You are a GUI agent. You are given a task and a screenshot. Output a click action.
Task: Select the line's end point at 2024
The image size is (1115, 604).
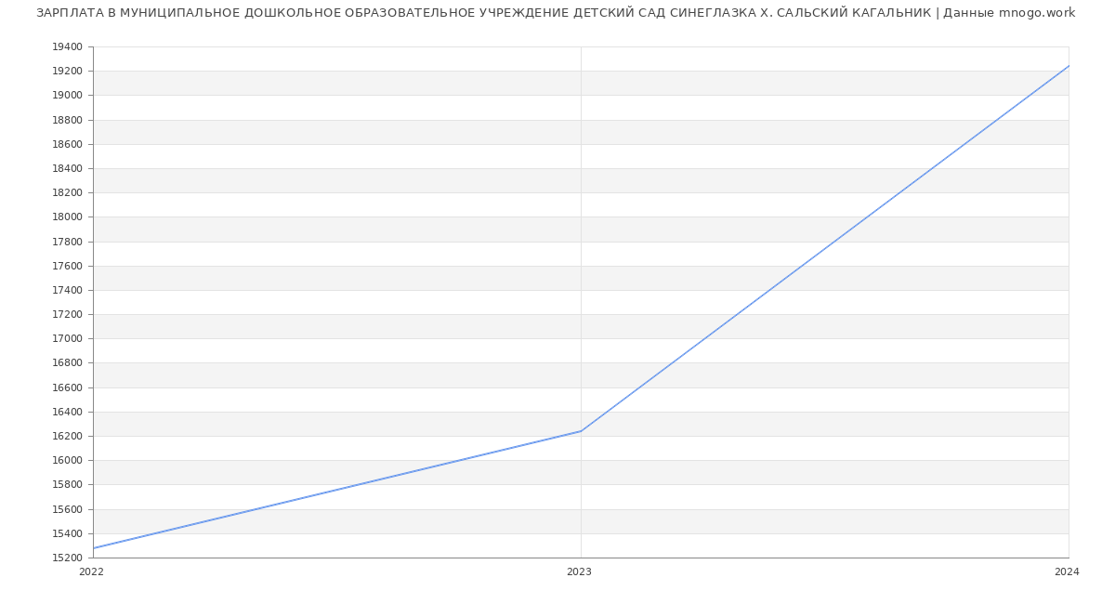click(x=1069, y=66)
